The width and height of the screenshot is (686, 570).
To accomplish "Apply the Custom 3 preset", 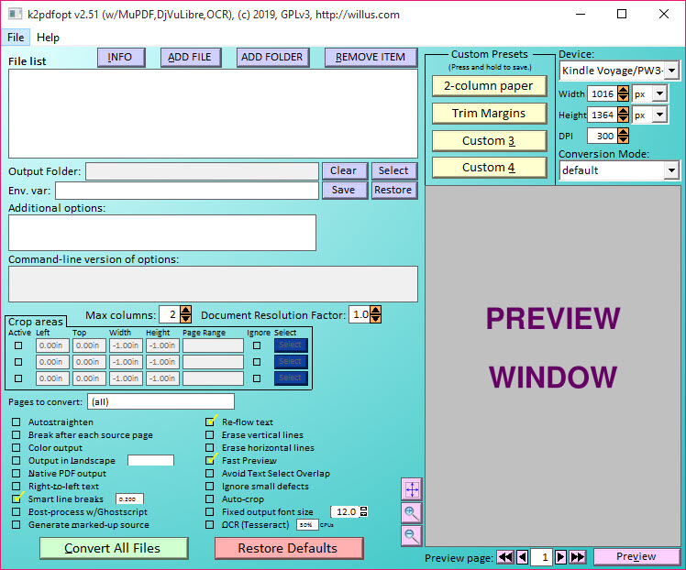I will point(489,141).
